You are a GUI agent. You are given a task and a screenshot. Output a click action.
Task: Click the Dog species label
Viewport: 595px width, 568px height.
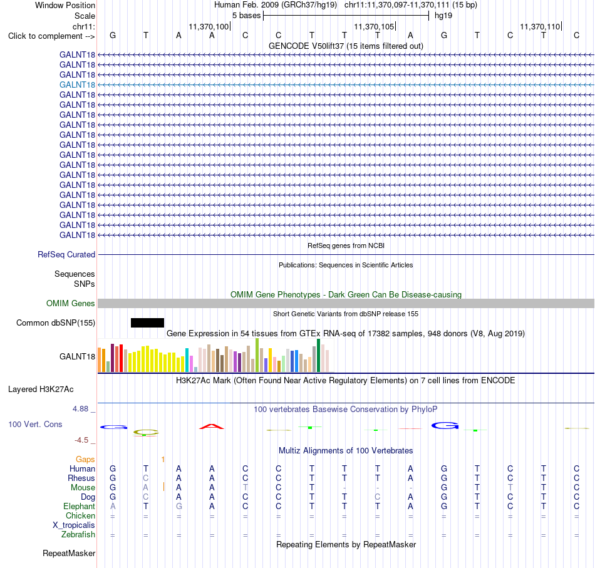[x=88, y=497]
